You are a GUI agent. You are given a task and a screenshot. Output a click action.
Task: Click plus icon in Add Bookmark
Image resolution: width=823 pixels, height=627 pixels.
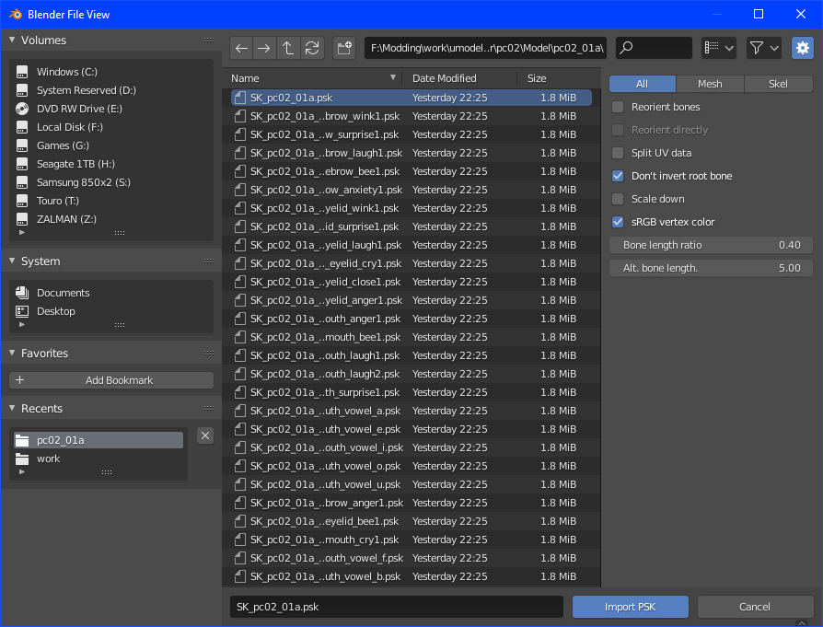tap(20, 379)
